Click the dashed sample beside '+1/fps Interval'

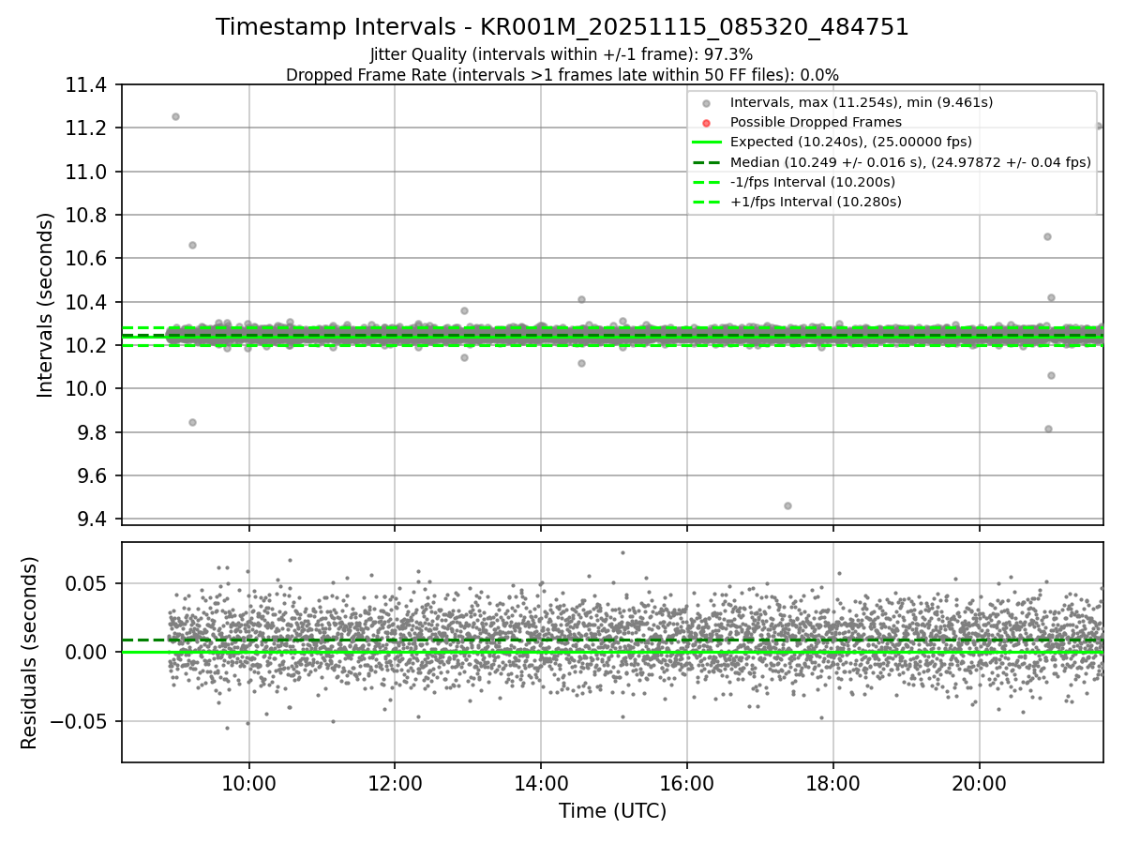(707, 202)
